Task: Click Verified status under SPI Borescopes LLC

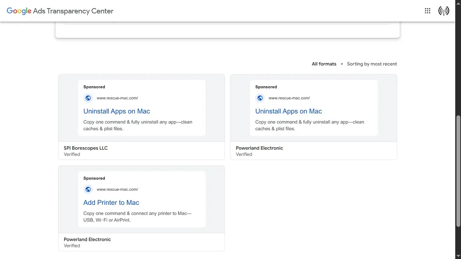Action: tap(72, 154)
